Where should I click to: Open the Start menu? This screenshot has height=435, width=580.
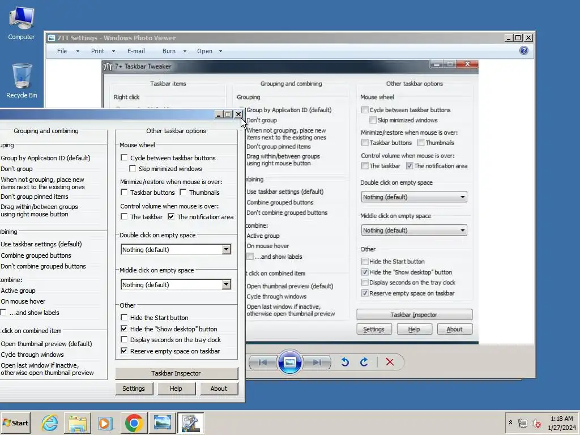point(15,423)
